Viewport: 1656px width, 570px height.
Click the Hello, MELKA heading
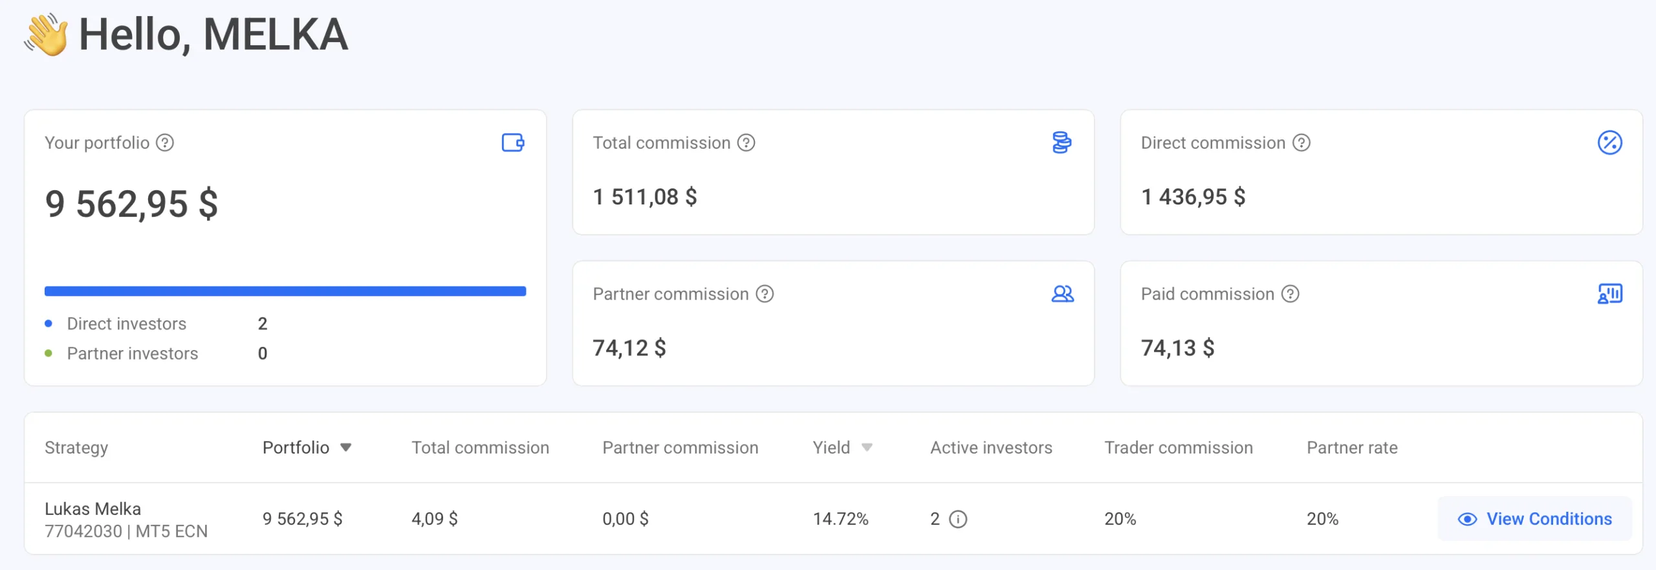tap(213, 34)
